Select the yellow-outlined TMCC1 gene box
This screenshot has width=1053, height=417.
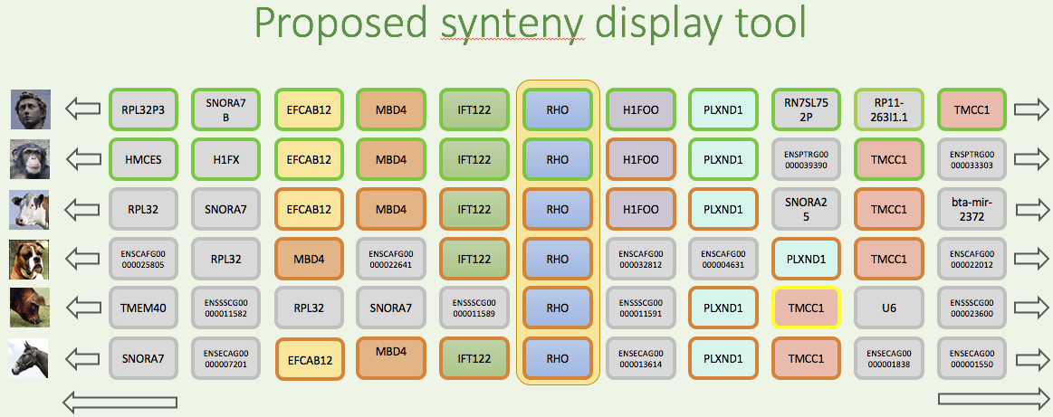click(x=806, y=308)
